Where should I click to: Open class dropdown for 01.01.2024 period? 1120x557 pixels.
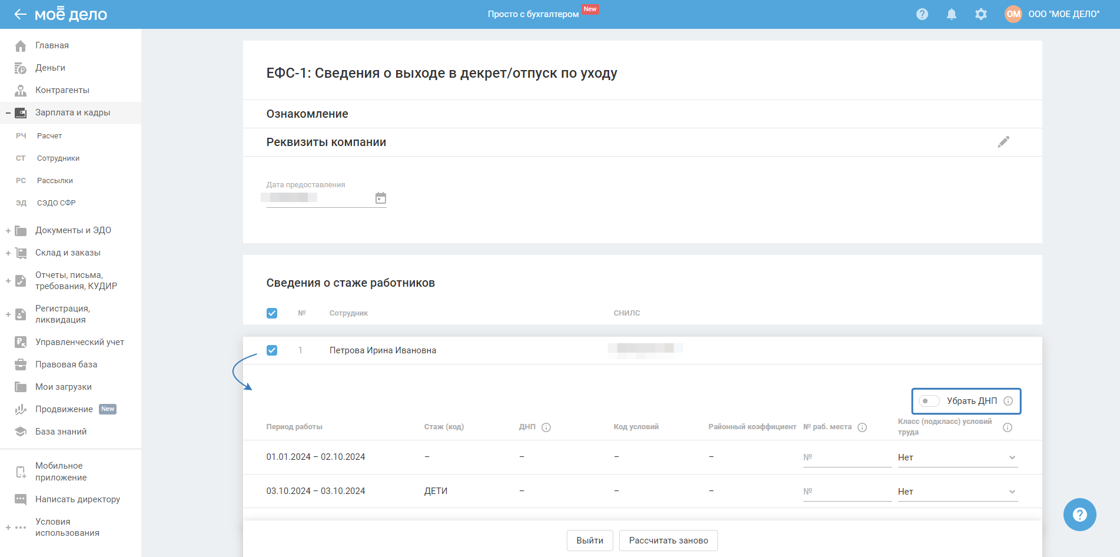(x=957, y=457)
